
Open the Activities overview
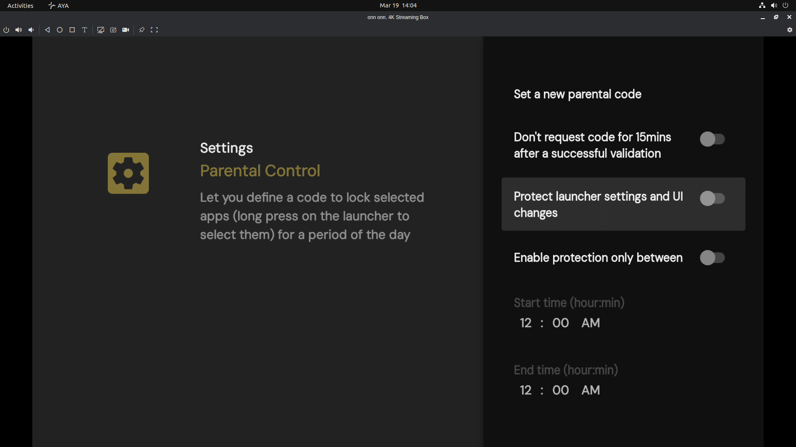point(20,5)
